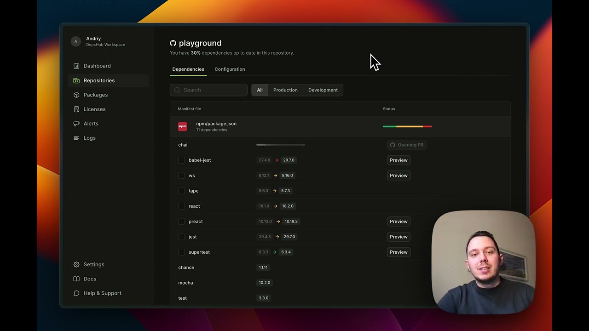Click the package.json status color bar

point(407,126)
